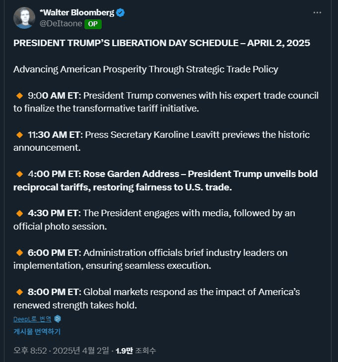
Task: Click orange diamond beside 4:30 PM ET
Action: click(20, 213)
